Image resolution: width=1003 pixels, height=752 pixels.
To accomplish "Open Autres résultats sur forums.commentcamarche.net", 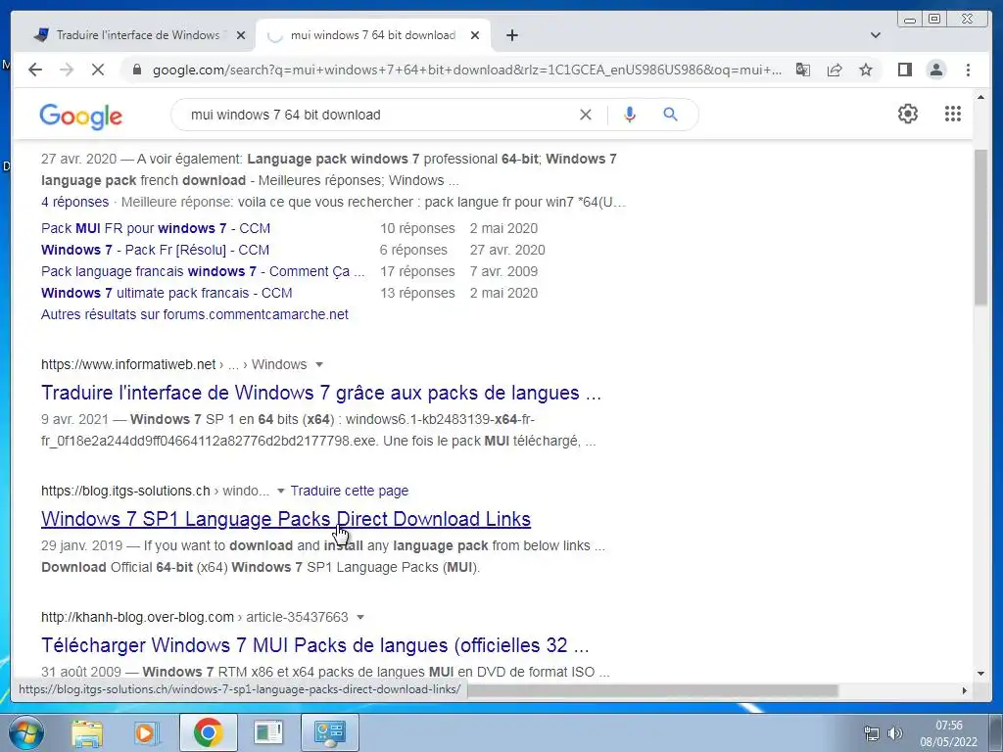I will (x=195, y=314).
